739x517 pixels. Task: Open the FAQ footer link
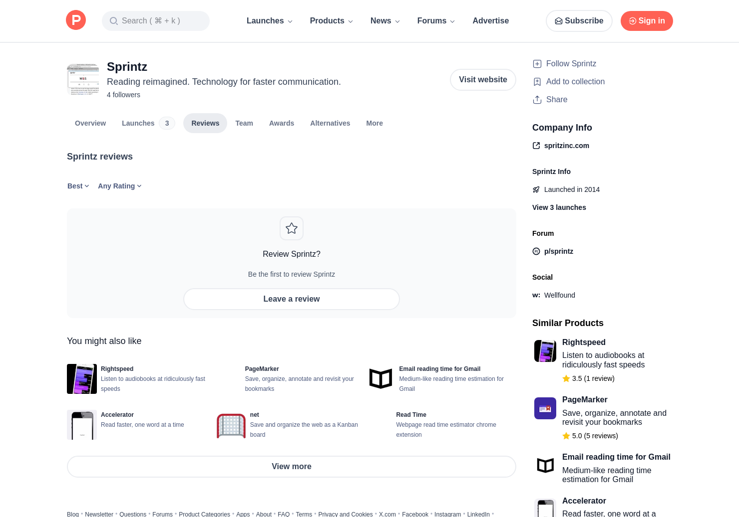click(284, 514)
